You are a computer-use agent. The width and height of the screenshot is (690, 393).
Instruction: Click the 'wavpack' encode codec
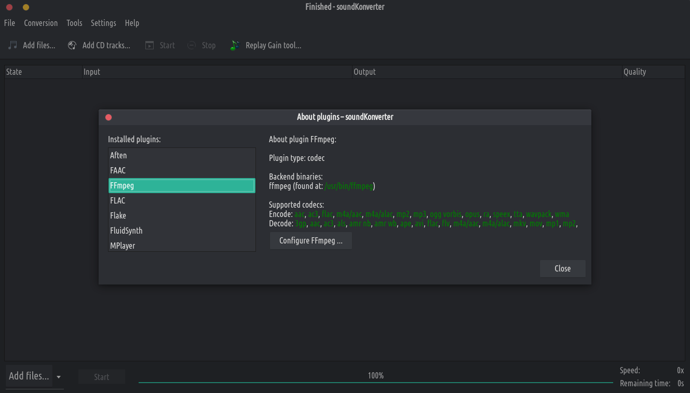pyautogui.click(x=538, y=214)
